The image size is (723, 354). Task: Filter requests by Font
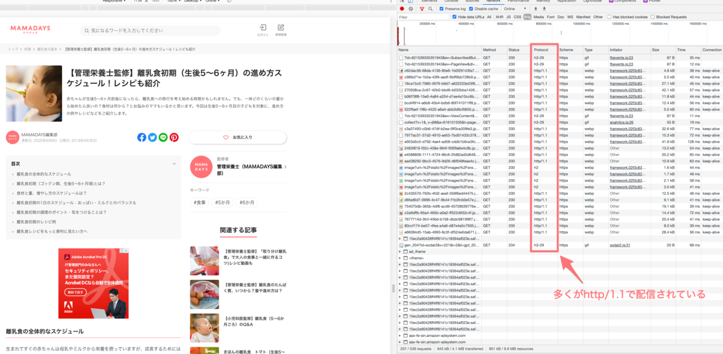tap(551, 17)
